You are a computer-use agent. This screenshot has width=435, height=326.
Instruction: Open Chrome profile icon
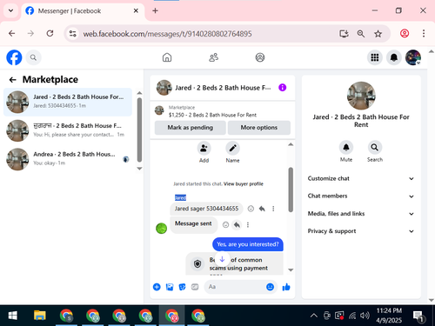pos(405,34)
